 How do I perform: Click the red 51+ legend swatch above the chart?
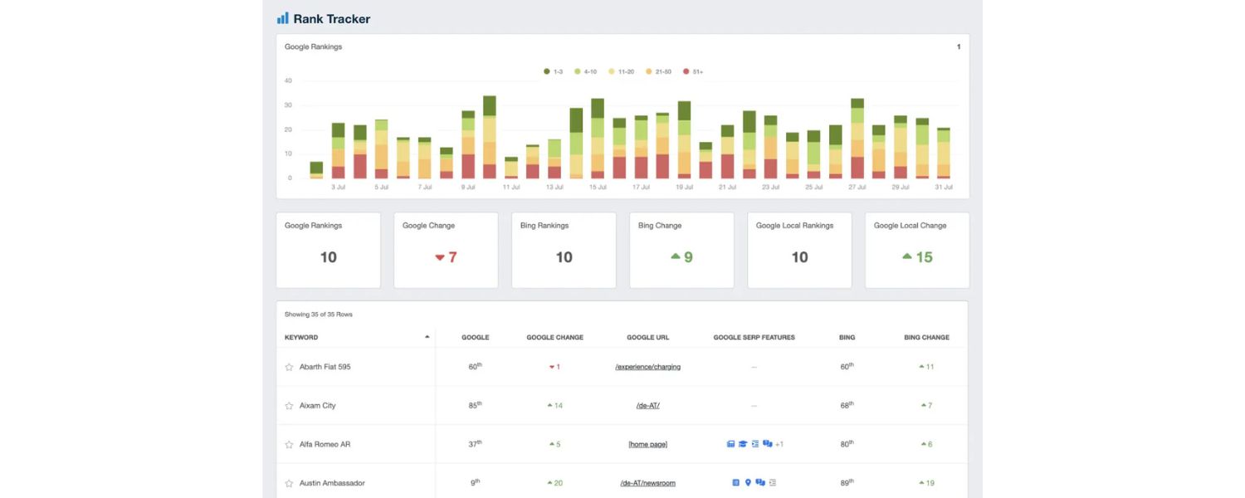(686, 71)
